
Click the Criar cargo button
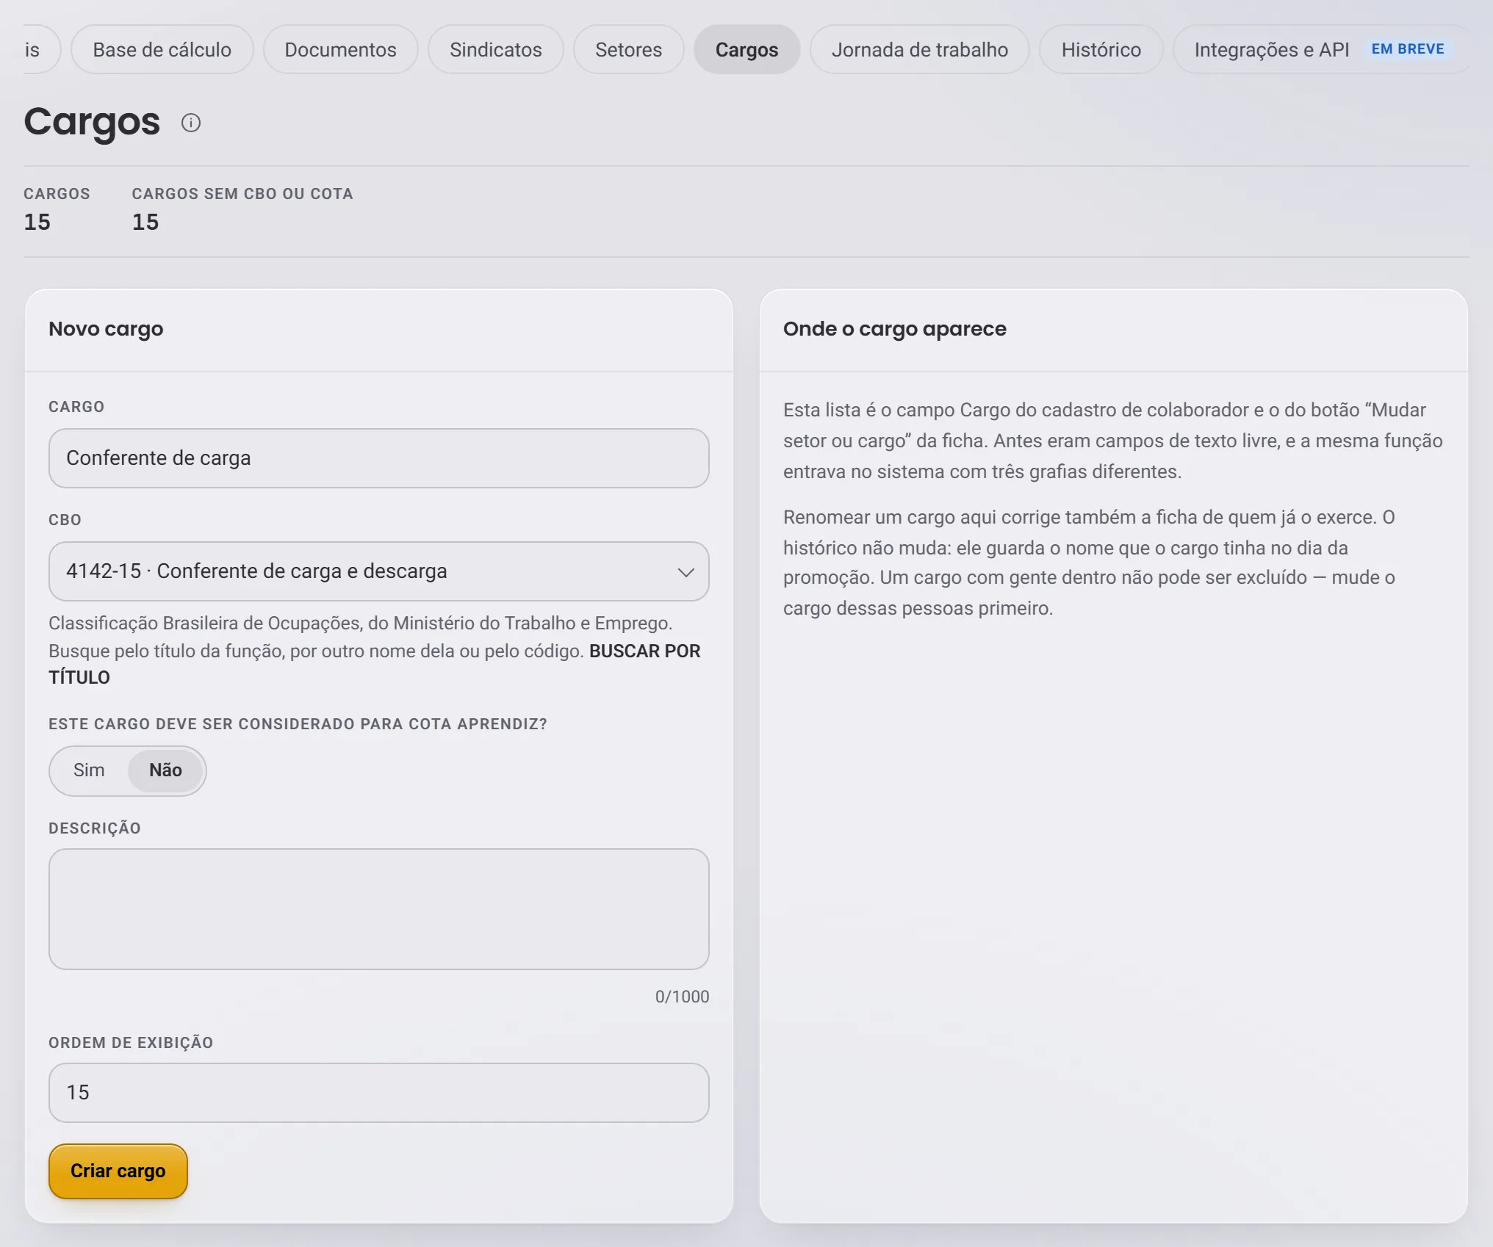coord(118,1171)
